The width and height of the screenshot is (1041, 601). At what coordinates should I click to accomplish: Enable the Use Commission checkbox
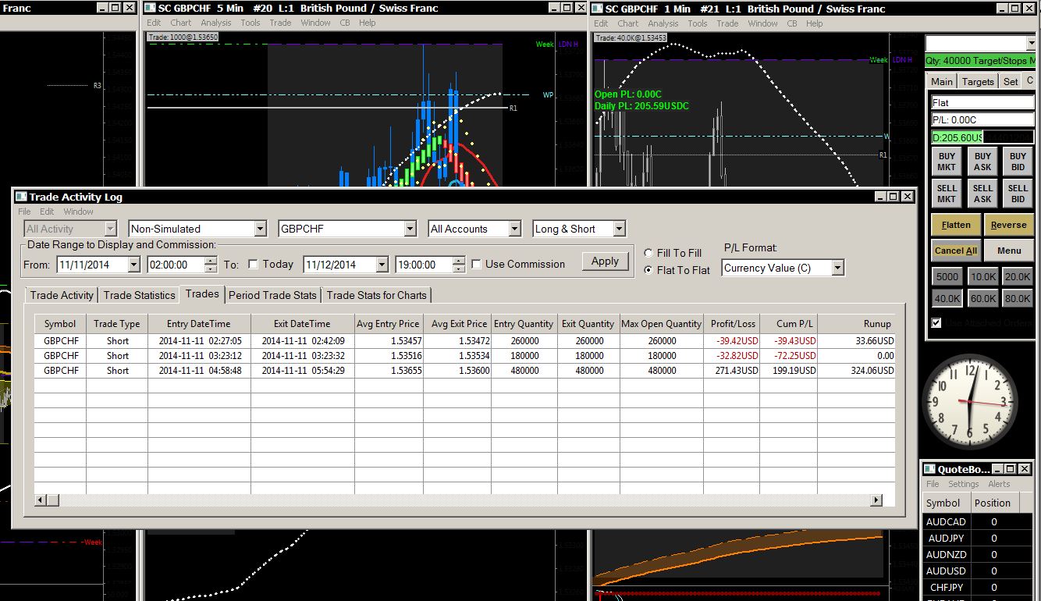pyautogui.click(x=477, y=265)
